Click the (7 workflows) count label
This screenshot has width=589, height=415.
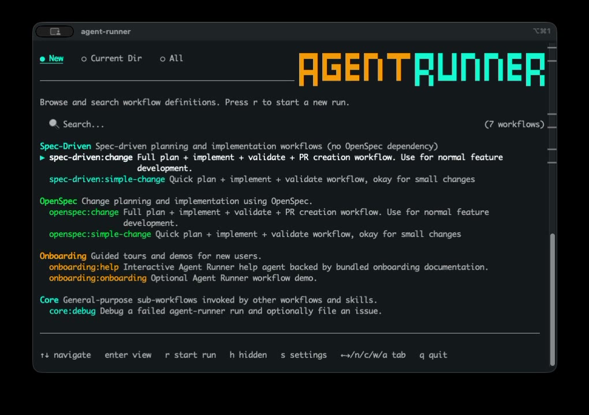click(515, 124)
